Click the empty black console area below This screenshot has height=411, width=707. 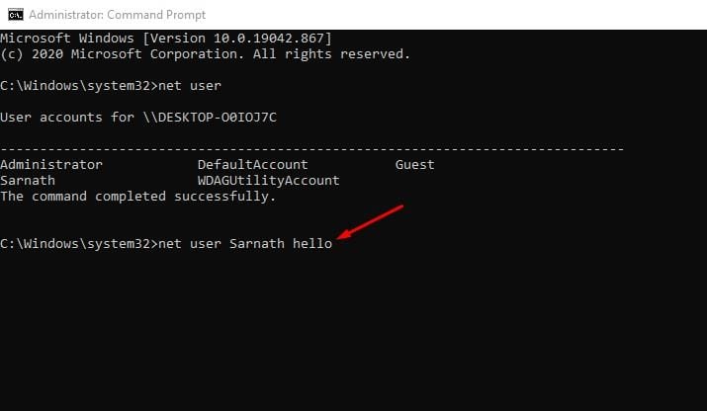[x=354, y=334]
